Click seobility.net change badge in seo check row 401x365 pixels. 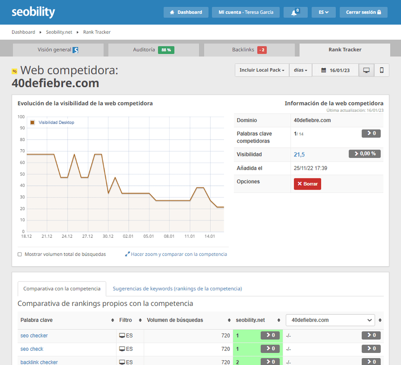pyautogui.click(x=270, y=349)
